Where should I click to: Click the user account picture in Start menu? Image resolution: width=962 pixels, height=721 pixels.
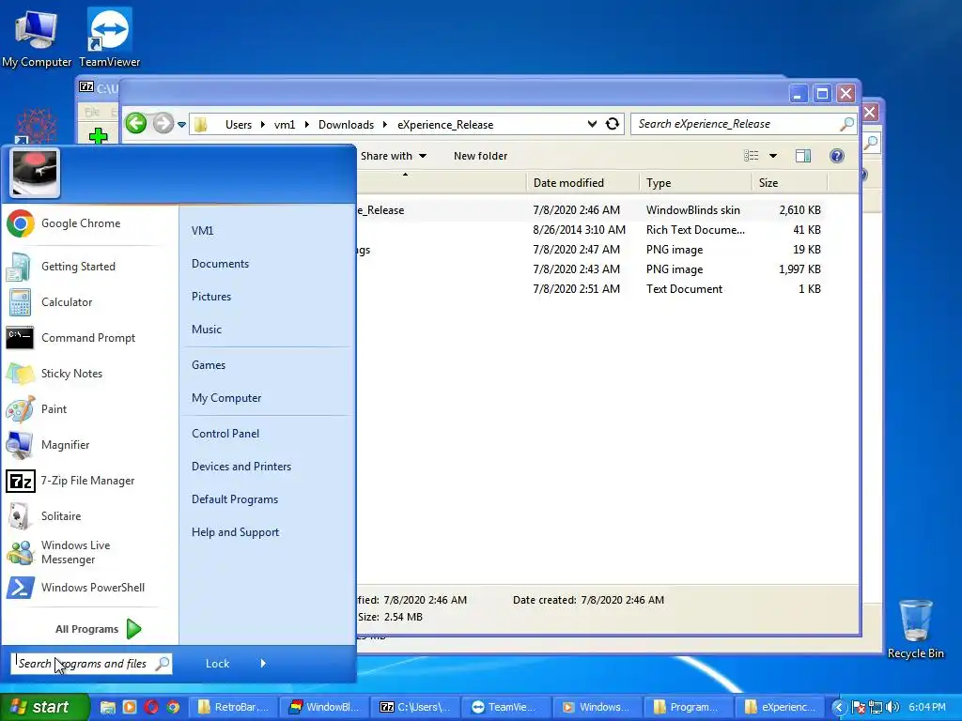pyautogui.click(x=35, y=173)
